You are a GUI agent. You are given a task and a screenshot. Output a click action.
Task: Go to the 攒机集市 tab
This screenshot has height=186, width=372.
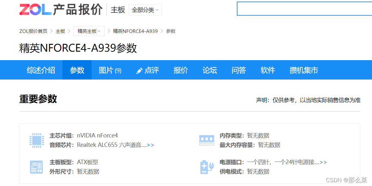pos(304,70)
